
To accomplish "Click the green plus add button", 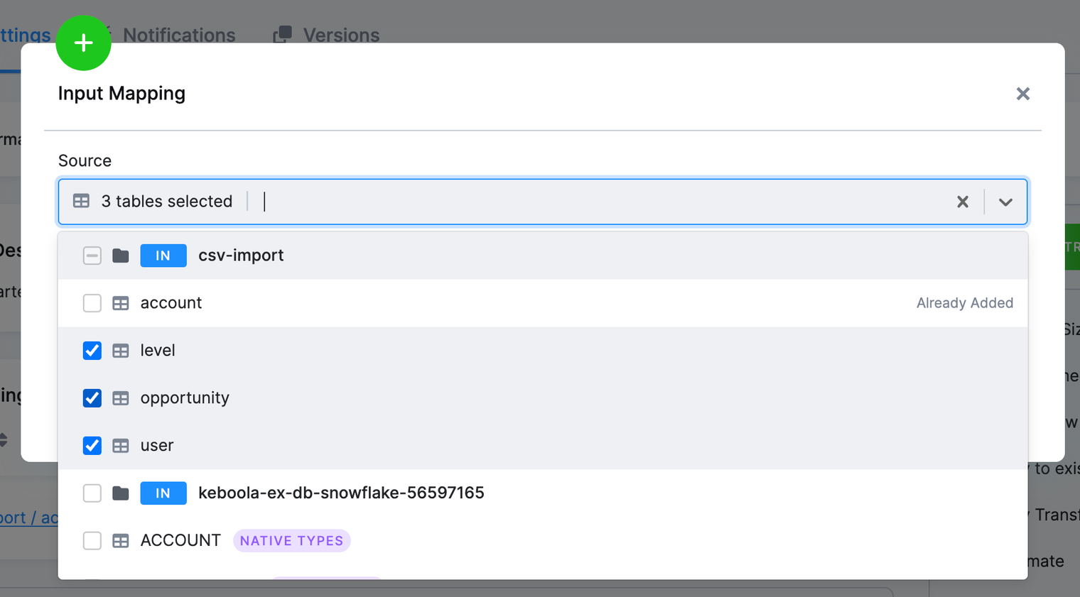I will (83, 43).
